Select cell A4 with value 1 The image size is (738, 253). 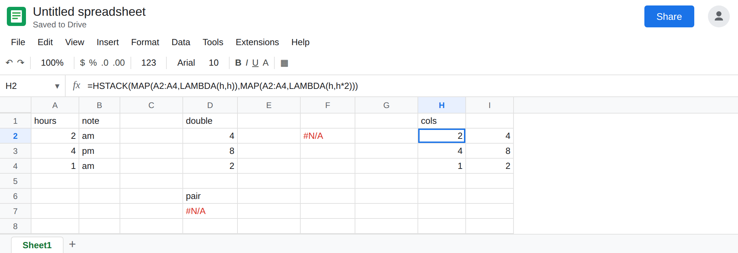tap(55, 166)
